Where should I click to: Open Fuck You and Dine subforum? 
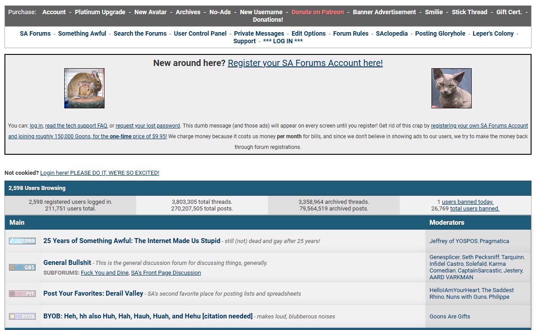coord(105,273)
